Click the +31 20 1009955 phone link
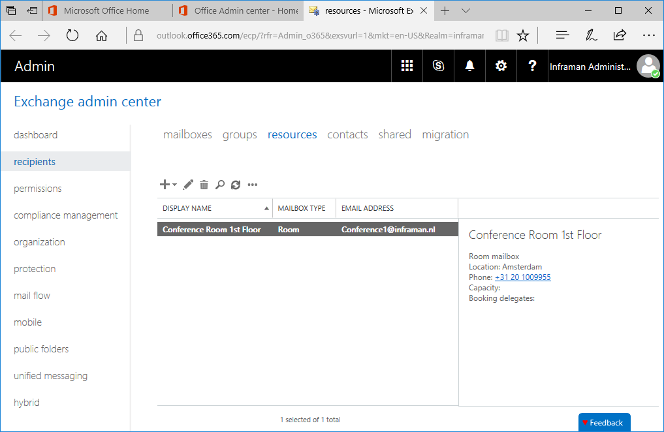The height and width of the screenshot is (432, 664). (522, 277)
